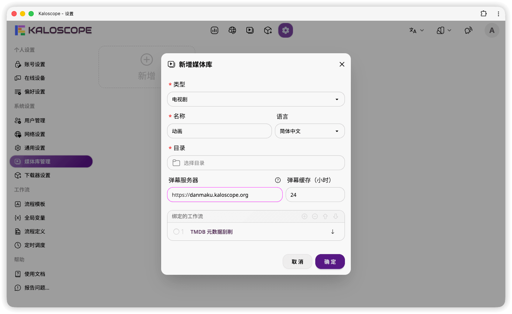The image size is (512, 314).
Task: Open the theme switcher dropdown
Action: 444,30
